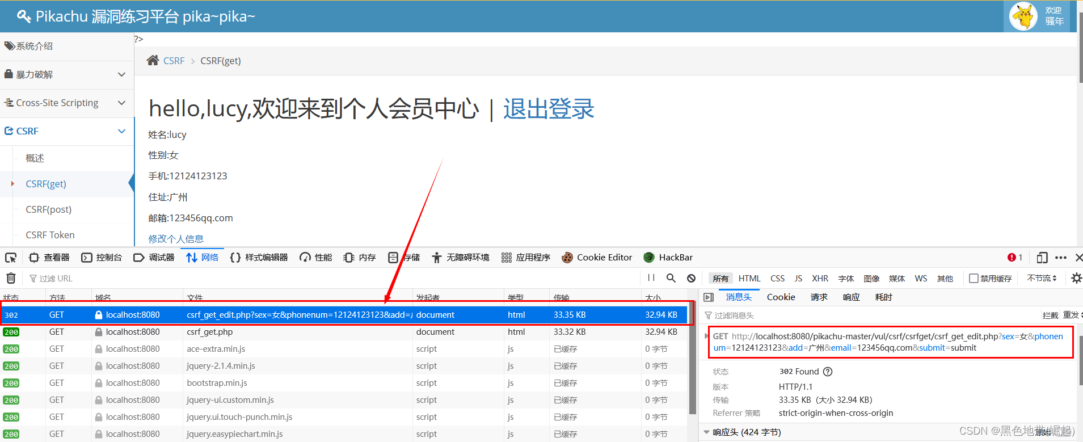The width and height of the screenshot is (1083, 442).
Task: Open the 不节流 throttling dropdown
Action: pyautogui.click(x=1042, y=279)
